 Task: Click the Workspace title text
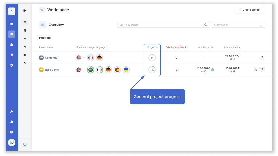pyautogui.click(x=58, y=10)
